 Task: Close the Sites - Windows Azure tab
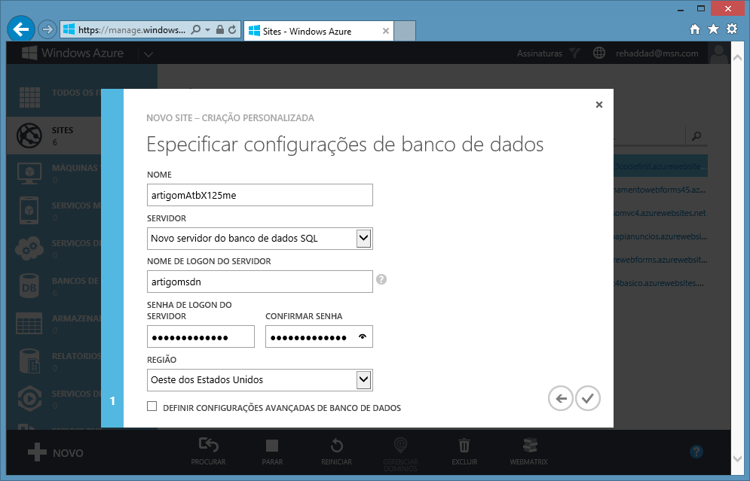coord(385,31)
